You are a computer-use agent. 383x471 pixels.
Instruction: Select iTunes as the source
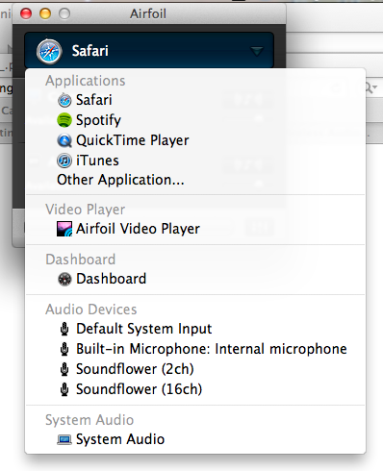pyautogui.click(x=195, y=161)
